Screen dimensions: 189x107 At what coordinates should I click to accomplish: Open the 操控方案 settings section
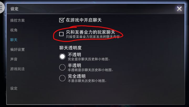tap(18, 20)
